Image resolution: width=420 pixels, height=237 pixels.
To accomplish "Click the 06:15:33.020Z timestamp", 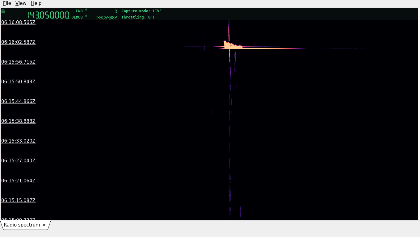I will pyautogui.click(x=18, y=141).
